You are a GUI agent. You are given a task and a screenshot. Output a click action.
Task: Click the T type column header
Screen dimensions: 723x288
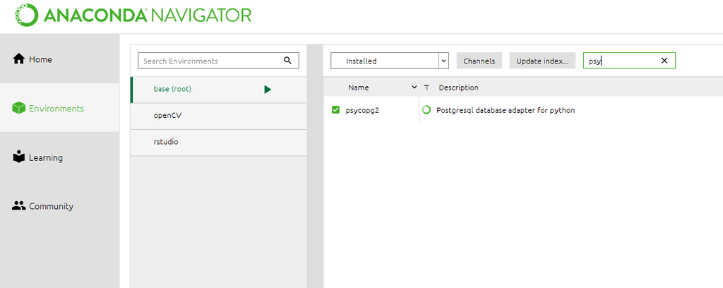coord(426,88)
